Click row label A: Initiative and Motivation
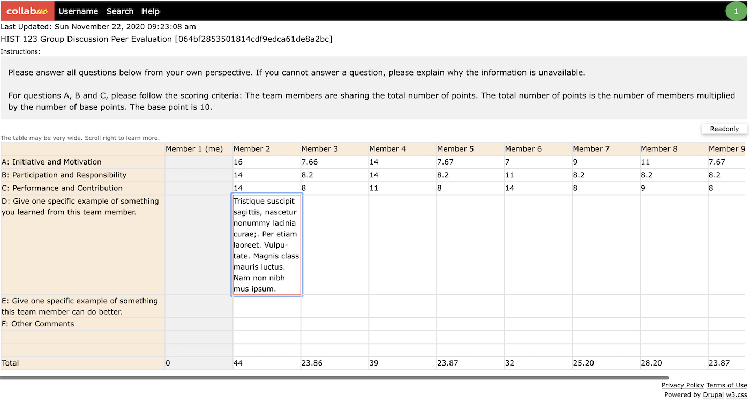This screenshot has width=750, height=410. click(x=82, y=162)
